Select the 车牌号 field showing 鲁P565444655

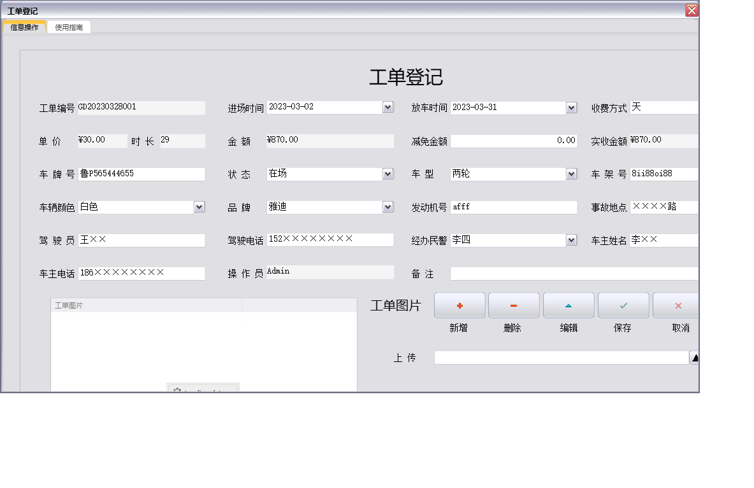click(x=141, y=174)
